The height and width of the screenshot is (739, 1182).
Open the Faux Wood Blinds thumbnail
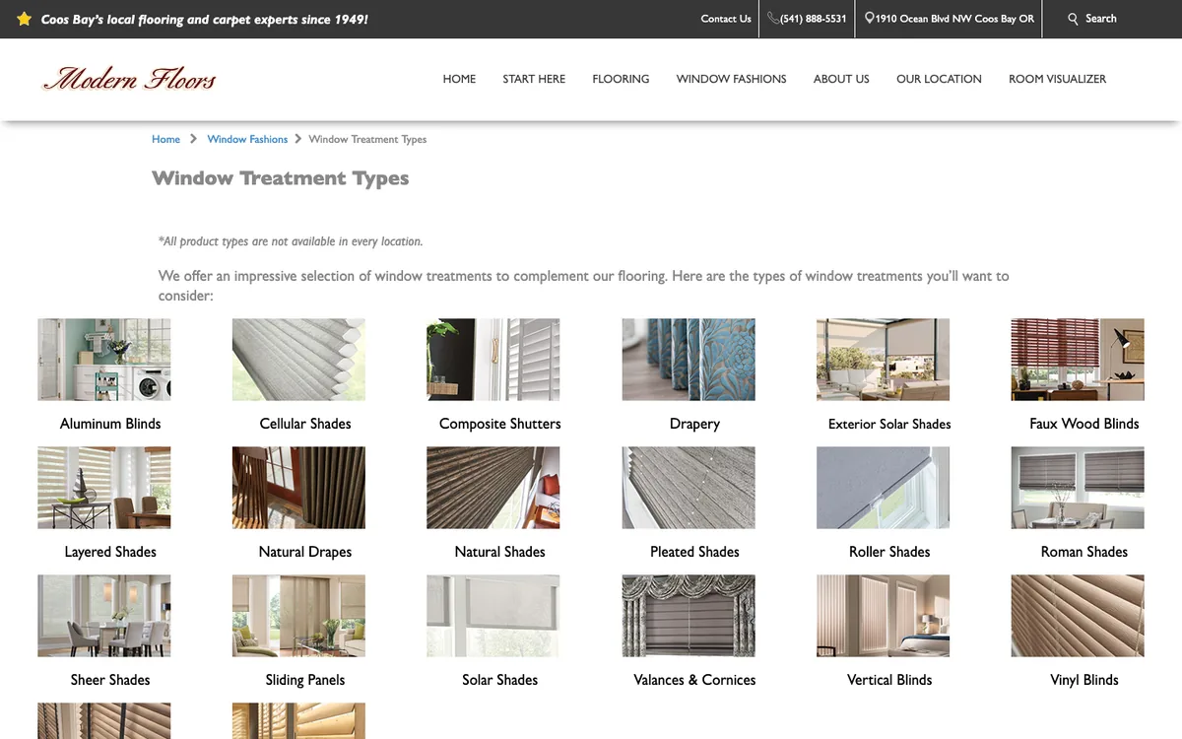pyautogui.click(x=1078, y=360)
